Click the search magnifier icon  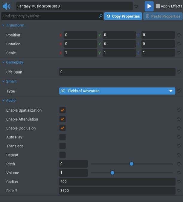pyautogui.click(x=100, y=16)
